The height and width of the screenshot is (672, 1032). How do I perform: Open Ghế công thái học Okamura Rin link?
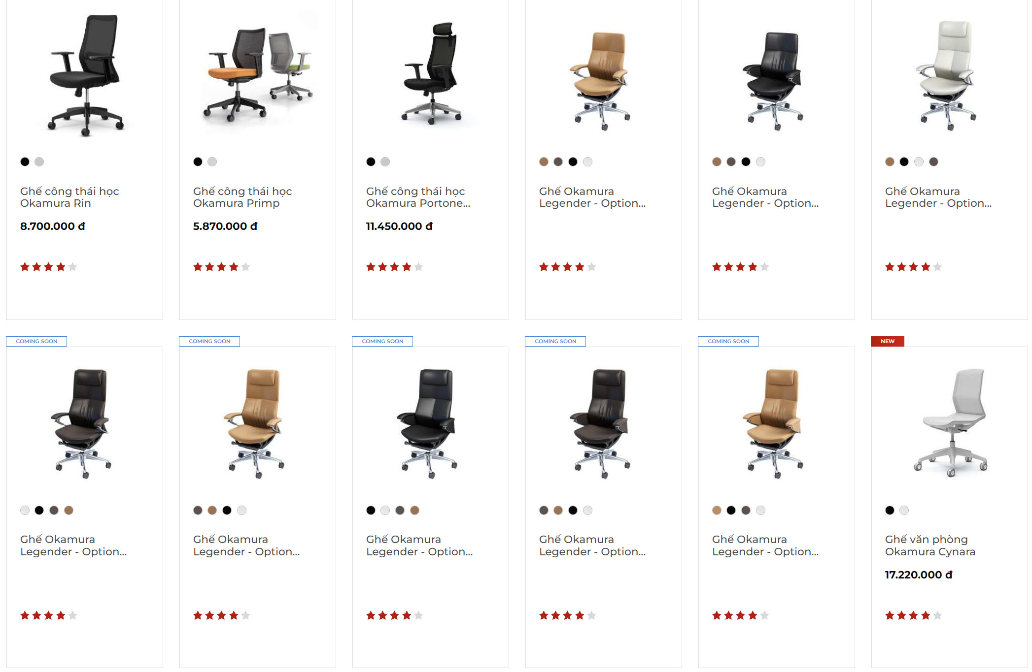[x=69, y=197]
